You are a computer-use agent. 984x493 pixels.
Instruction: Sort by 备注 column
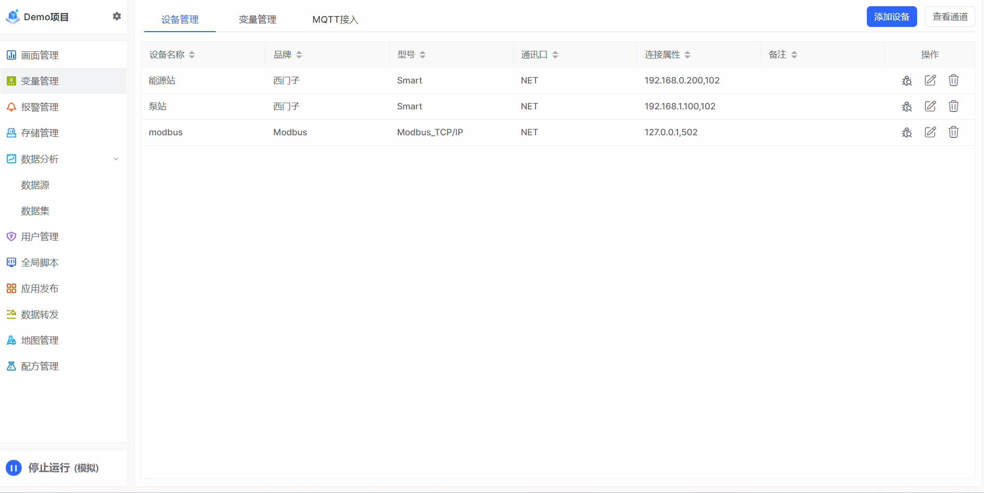coord(794,55)
